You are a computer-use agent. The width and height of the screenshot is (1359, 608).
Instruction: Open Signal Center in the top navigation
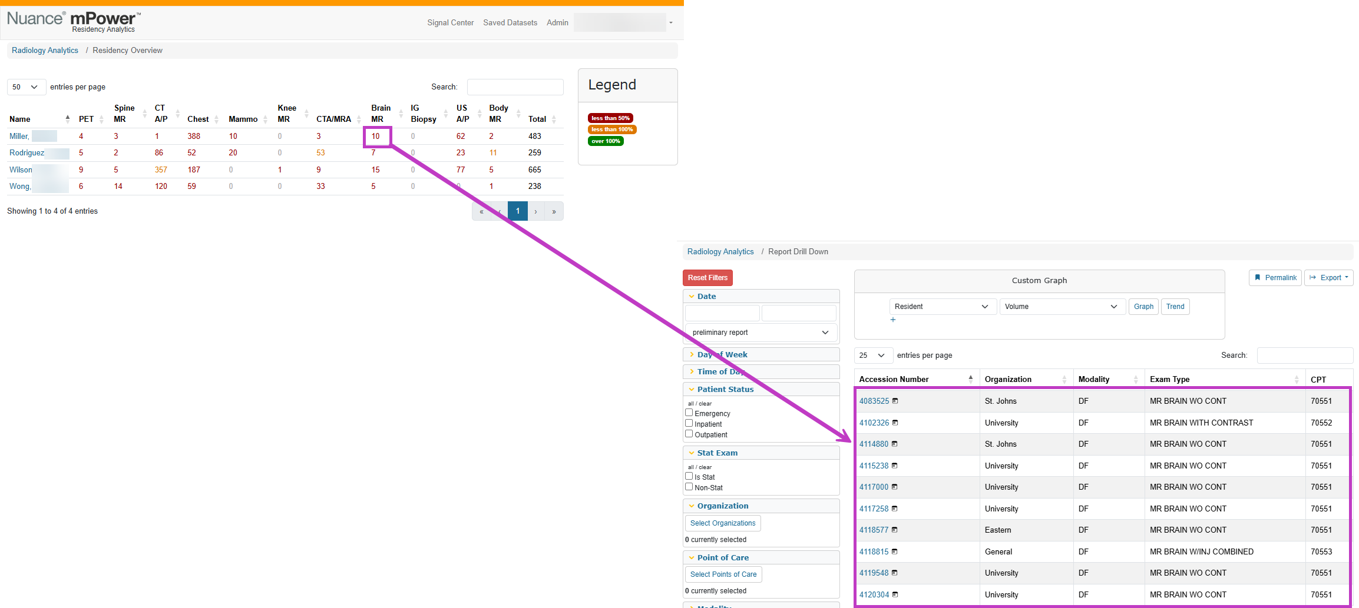(451, 23)
